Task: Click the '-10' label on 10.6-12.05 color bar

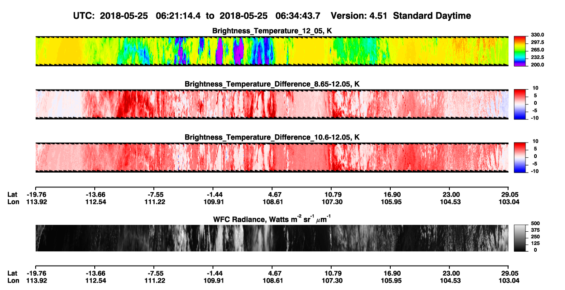Action: (x=534, y=171)
